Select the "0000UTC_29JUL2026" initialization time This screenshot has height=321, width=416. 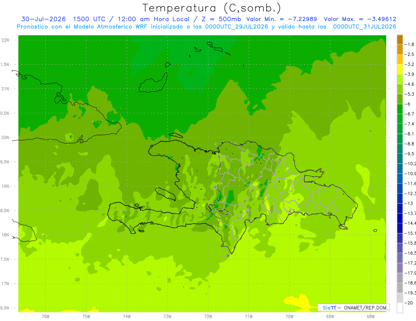[236, 27]
